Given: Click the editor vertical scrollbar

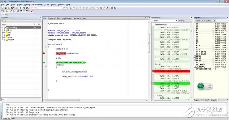Looking at the screenshot, I should pyautogui.click(x=149, y=43).
